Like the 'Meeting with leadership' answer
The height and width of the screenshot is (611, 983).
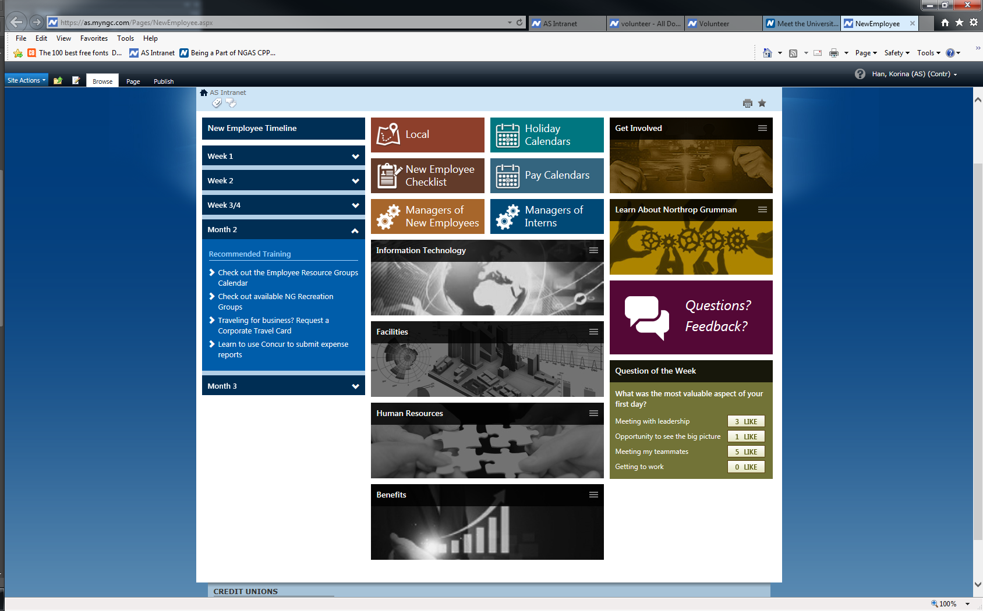pyautogui.click(x=745, y=421)
